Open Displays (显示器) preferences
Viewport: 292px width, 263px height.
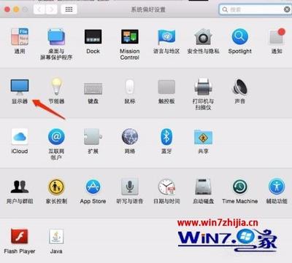tap(20, 87)
